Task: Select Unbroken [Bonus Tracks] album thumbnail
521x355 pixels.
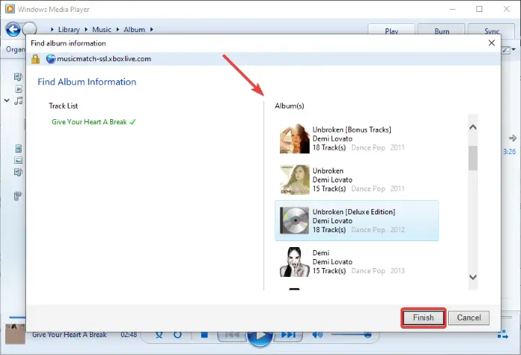Action: click(x=295, y=138)
